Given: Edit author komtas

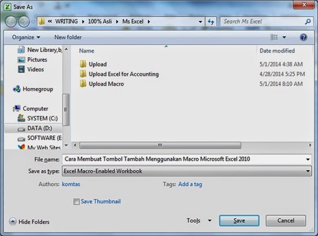Looking at the screenshot, I should [x=71, y=184].
